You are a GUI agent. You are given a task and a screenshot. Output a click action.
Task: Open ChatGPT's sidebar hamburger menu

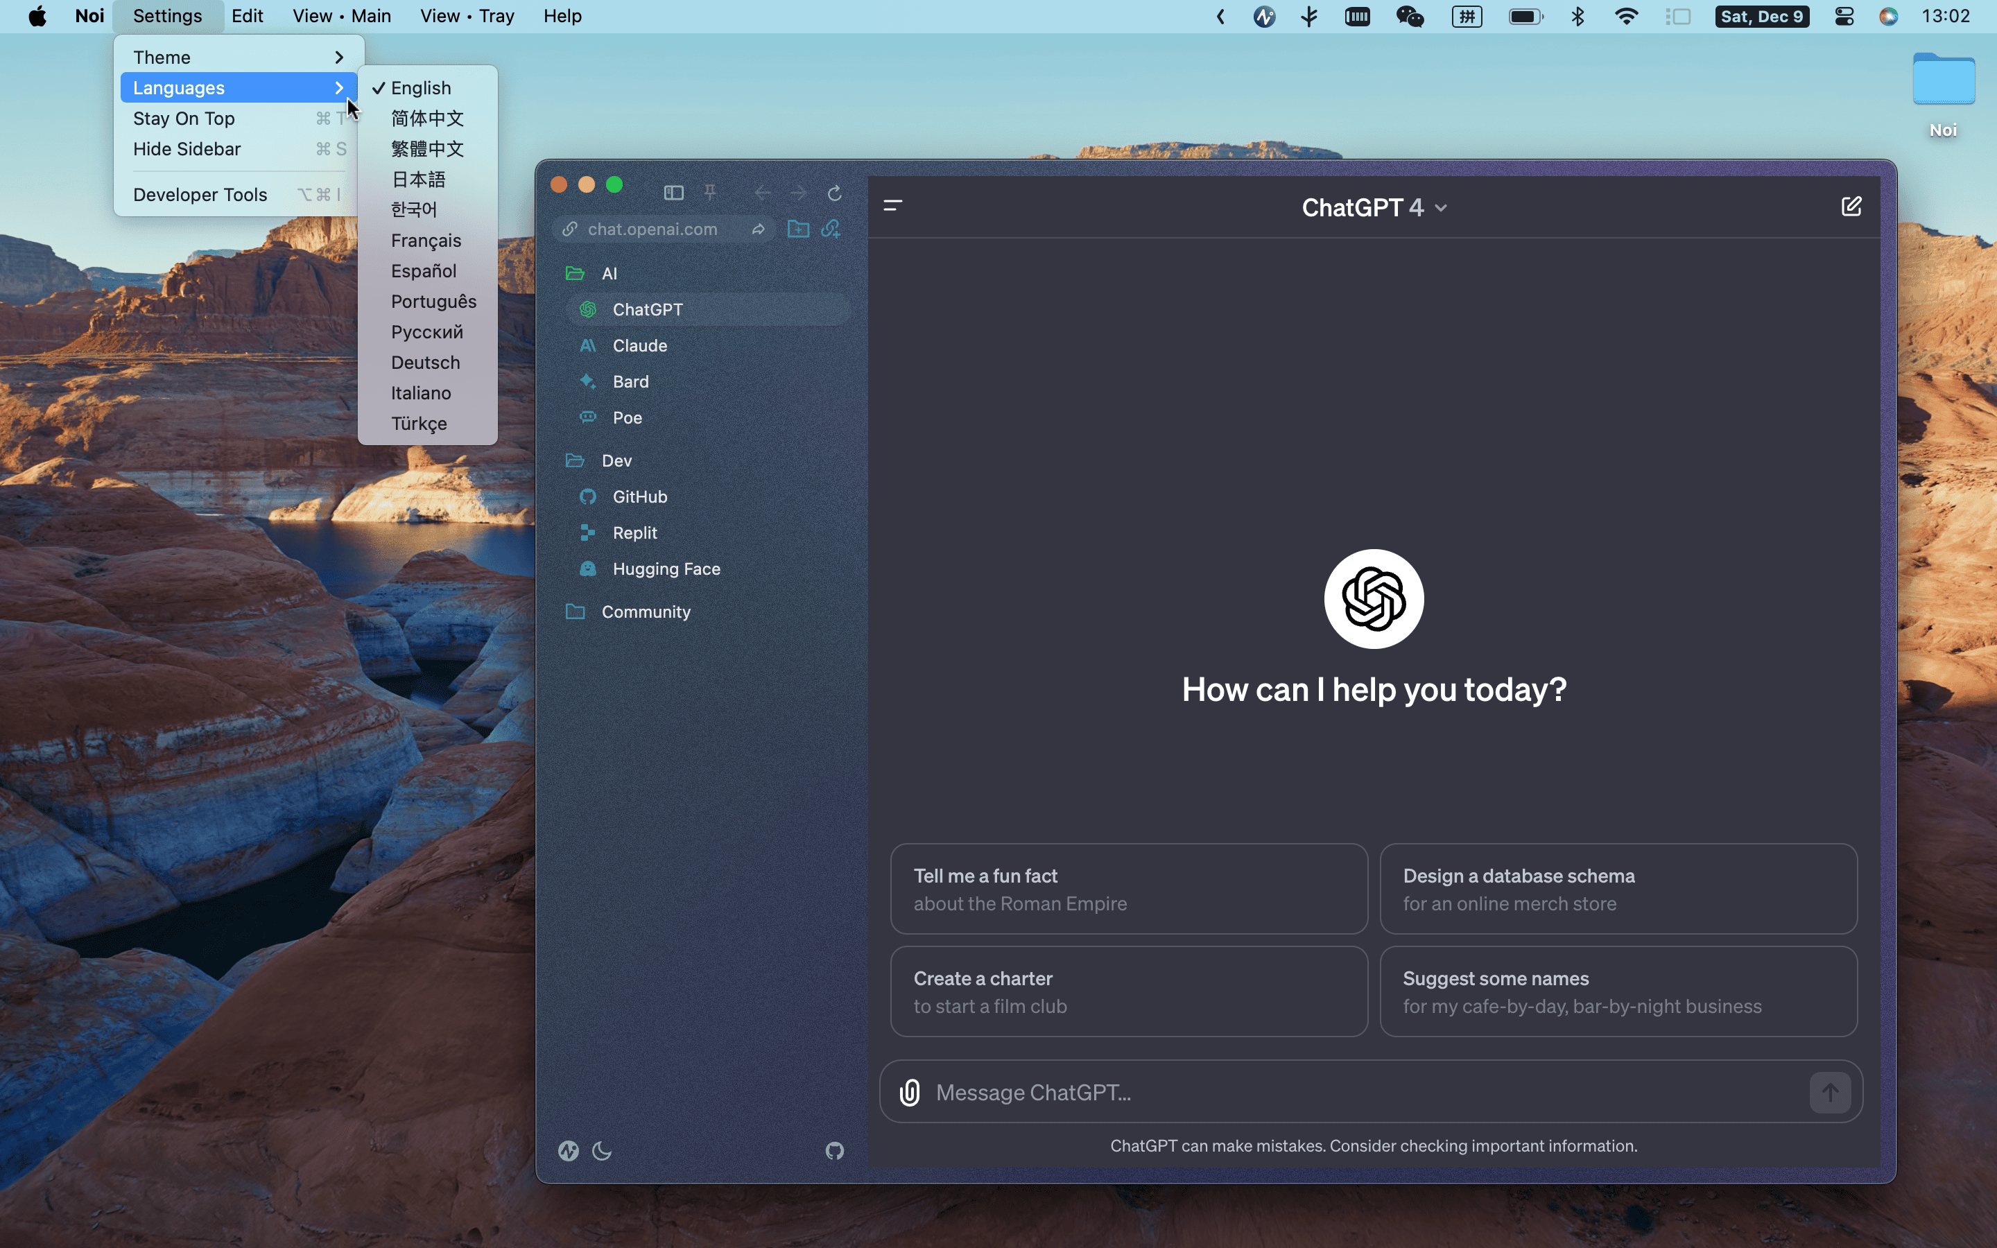point(893,205)
